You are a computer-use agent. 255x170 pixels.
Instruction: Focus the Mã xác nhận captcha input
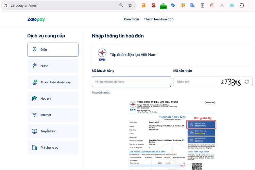(x=197, y=82)
